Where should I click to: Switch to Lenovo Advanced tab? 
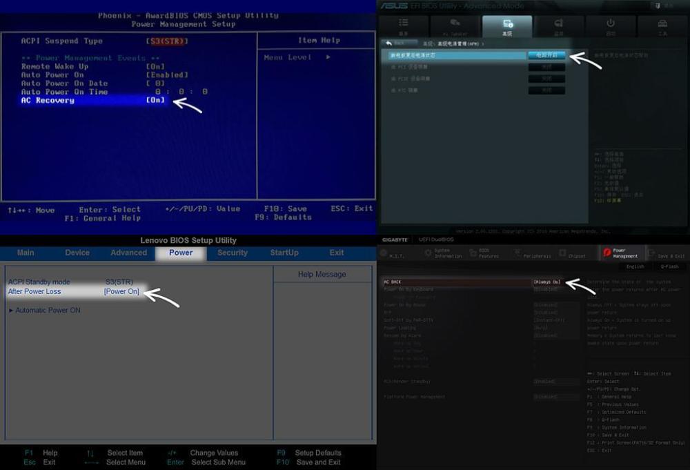click(x=129, y=253)
